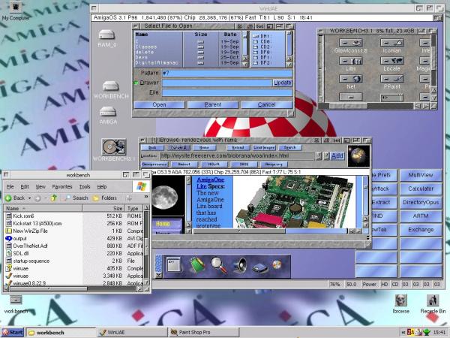Click the File name input field
The width and height of the screenshot is (450, 338).
click(x=227, y=92)
